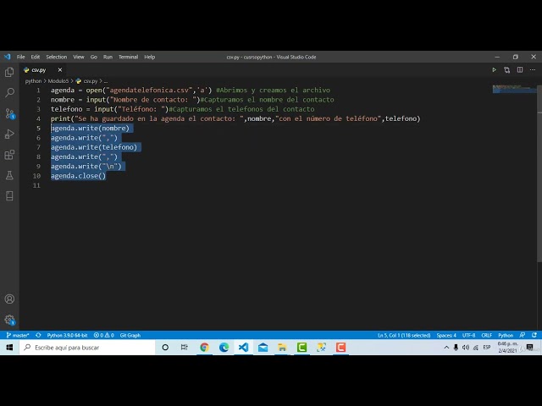542x406 pixels.
Task: Open the Extensions view
Action: click(x=9, y=155)
